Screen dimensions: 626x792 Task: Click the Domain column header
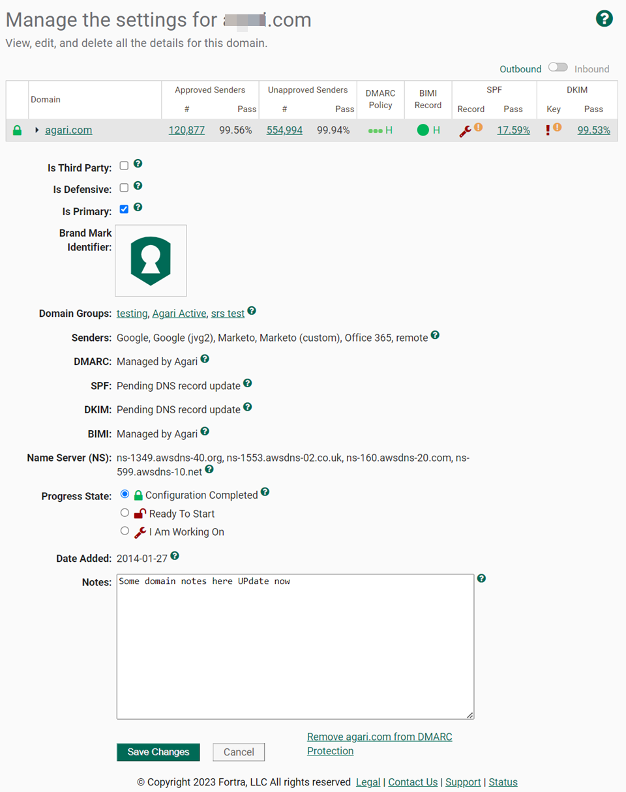click(x=46, y=100)
